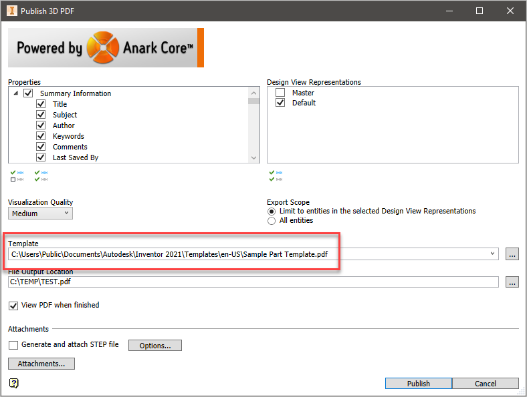Enable Generate and attach STEP file
The width and height of the screenshot is (527, 397).
(x=13, y=345)
